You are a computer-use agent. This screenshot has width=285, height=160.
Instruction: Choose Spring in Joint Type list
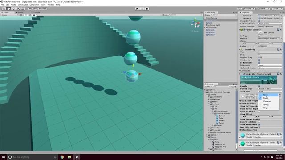point(269,104)
